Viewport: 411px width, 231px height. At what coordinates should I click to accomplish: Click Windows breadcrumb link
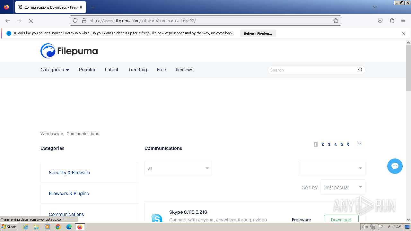(50, 133)
